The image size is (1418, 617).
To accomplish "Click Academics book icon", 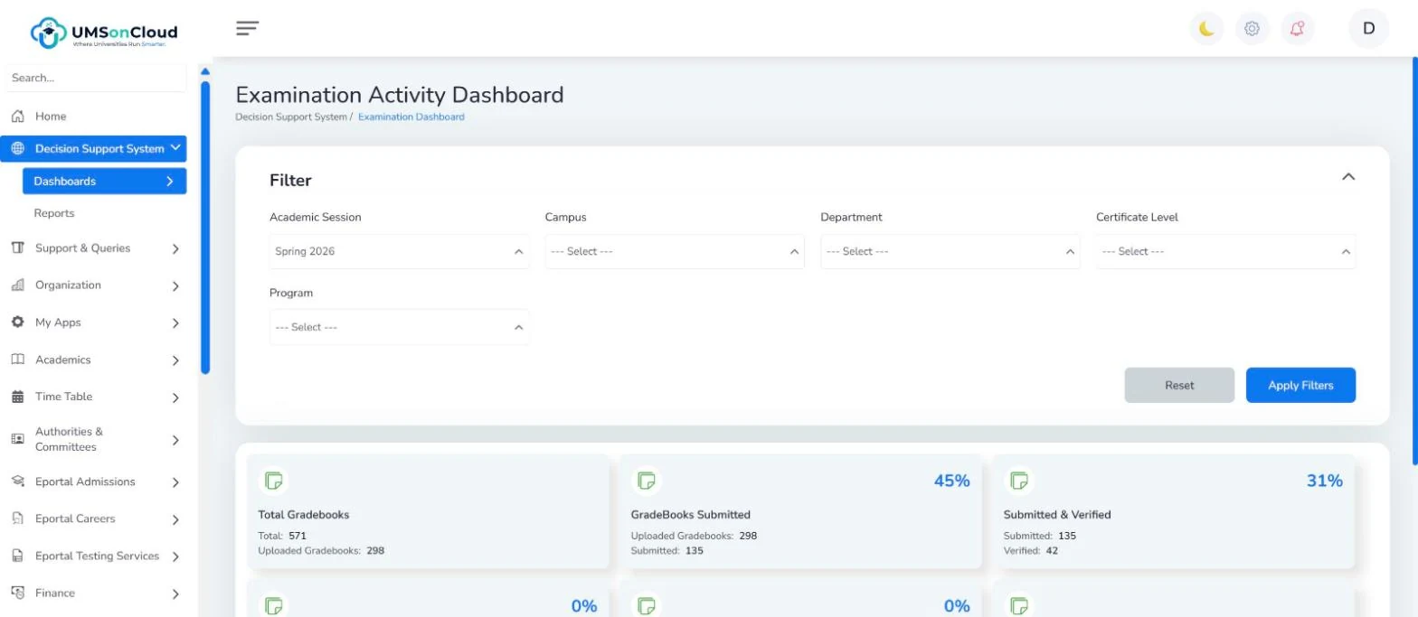I will coord(17,360).
